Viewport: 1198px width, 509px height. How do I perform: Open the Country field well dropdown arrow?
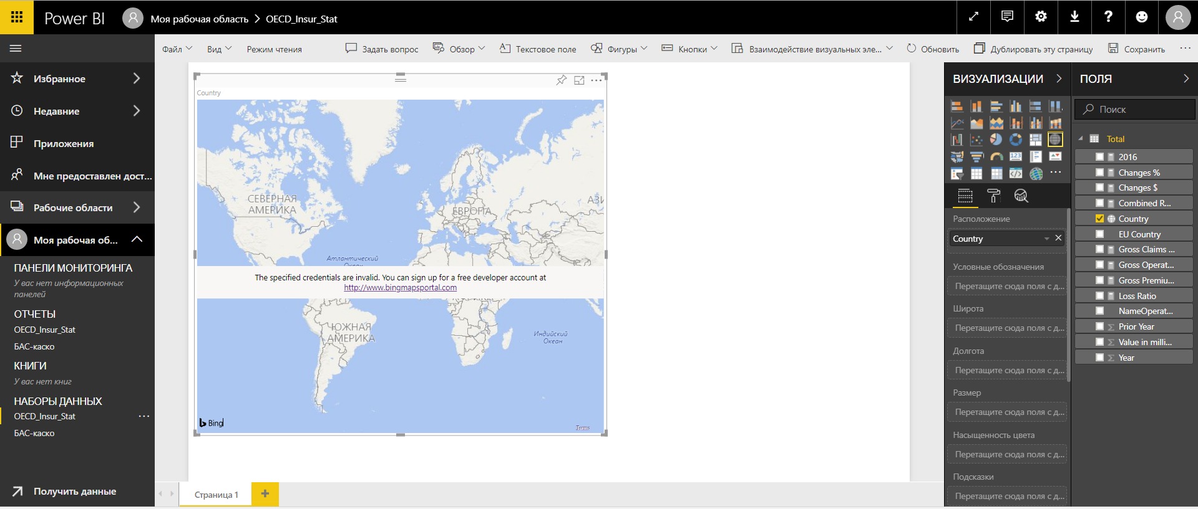[1046, 239]
